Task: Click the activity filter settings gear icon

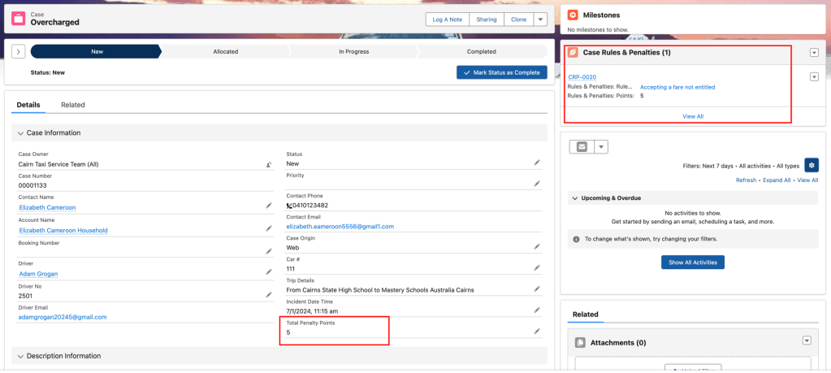Action: (811, 165)
